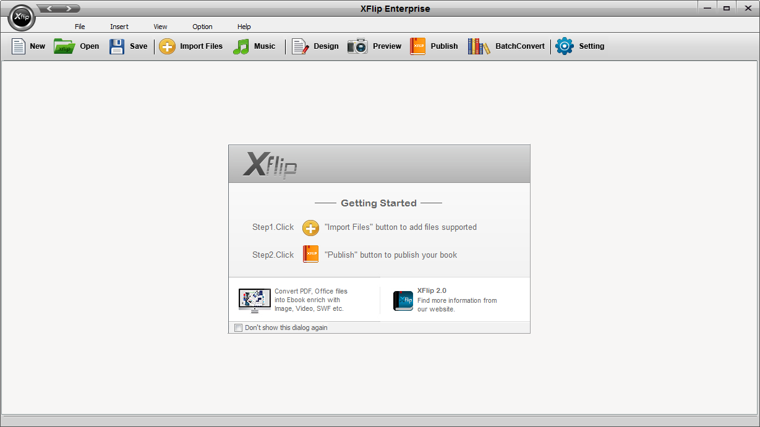Viewport: 760px width, 427px height.
Task: Click the XFlip Enterprise window title
Action: [395, 9]
